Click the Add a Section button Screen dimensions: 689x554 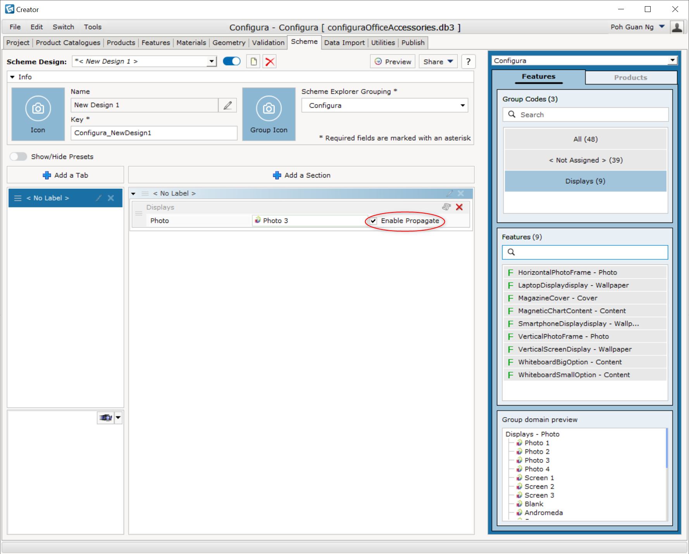[x=301, y=175]
